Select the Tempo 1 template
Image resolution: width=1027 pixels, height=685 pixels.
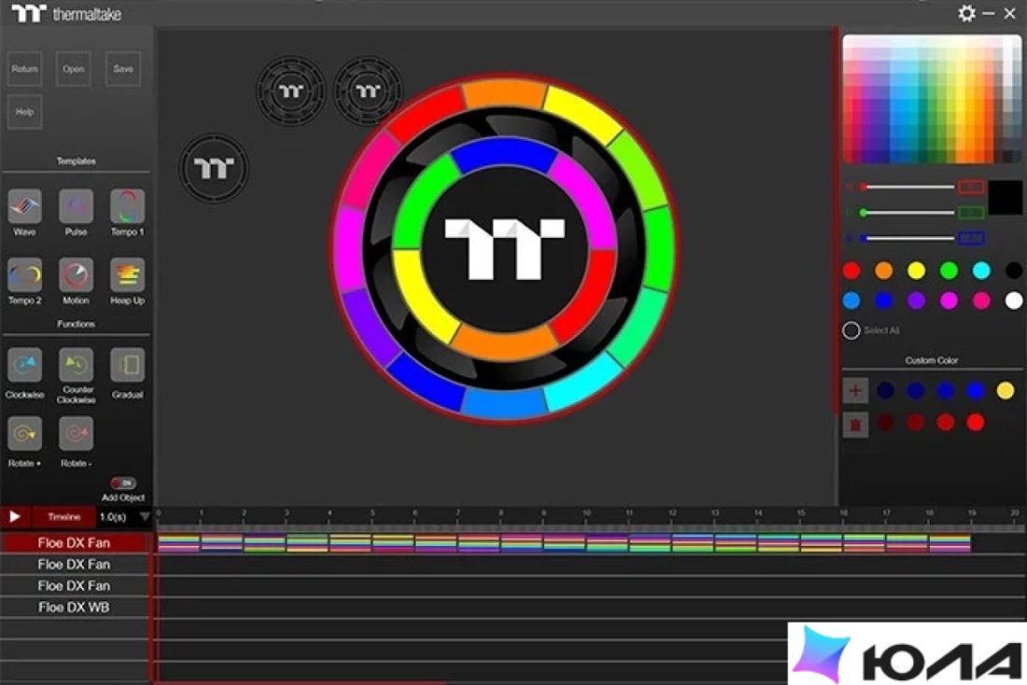pyautogui.click(x=127, y=207)
